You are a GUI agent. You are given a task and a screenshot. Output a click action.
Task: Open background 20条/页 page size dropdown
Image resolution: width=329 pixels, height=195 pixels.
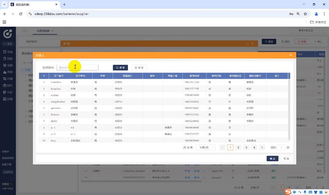[x=256, y=188]
